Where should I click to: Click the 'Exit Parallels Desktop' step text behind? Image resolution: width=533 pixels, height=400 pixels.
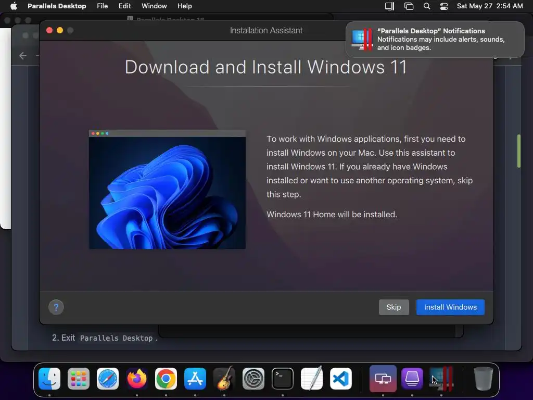click(105, 337)
